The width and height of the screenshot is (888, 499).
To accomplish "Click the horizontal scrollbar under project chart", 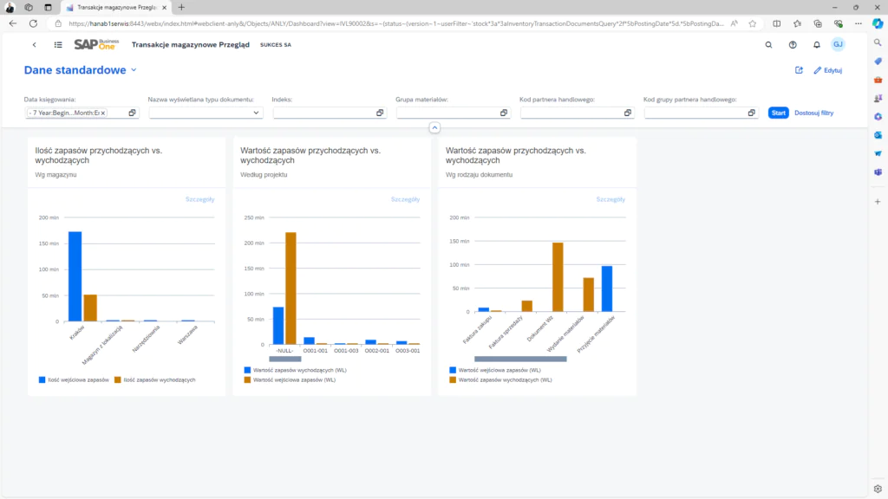I will (x=284, y=358).
